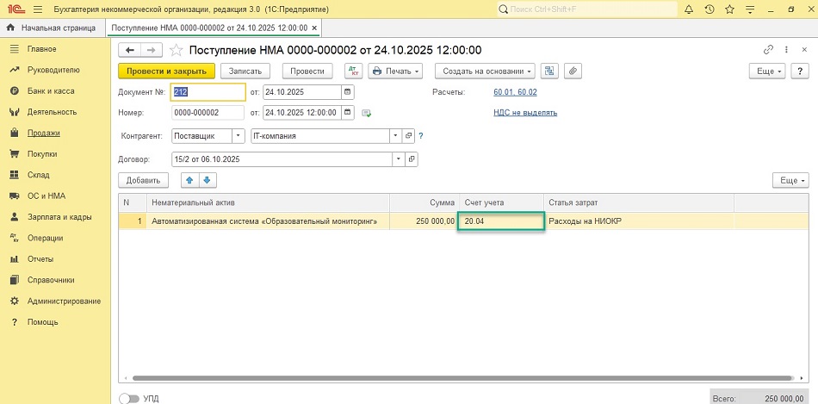Move row up with the up arrow
This screenshot has height=404, width=818.
pyautogui.click(x=189, y=180)
